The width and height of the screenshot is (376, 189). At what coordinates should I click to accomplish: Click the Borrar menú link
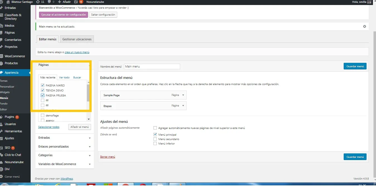pyautogui.click(x=108, y=157)
